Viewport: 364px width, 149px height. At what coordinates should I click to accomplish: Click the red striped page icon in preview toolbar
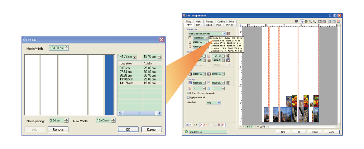click(338, 21)
